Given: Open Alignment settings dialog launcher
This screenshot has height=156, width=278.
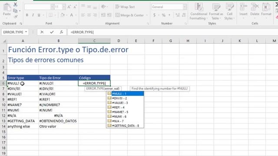Looking at the screenshot, I should coord(148,23).
